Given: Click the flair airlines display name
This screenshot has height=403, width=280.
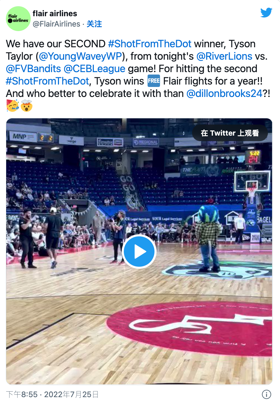Looking at the screenshot, I should pyautogui.click(x=55, y=13).
